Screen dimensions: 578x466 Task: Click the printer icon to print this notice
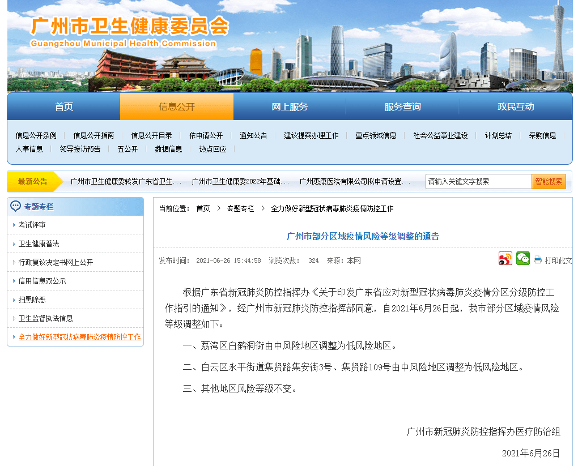pyautogui.click(x=537, y=258)
